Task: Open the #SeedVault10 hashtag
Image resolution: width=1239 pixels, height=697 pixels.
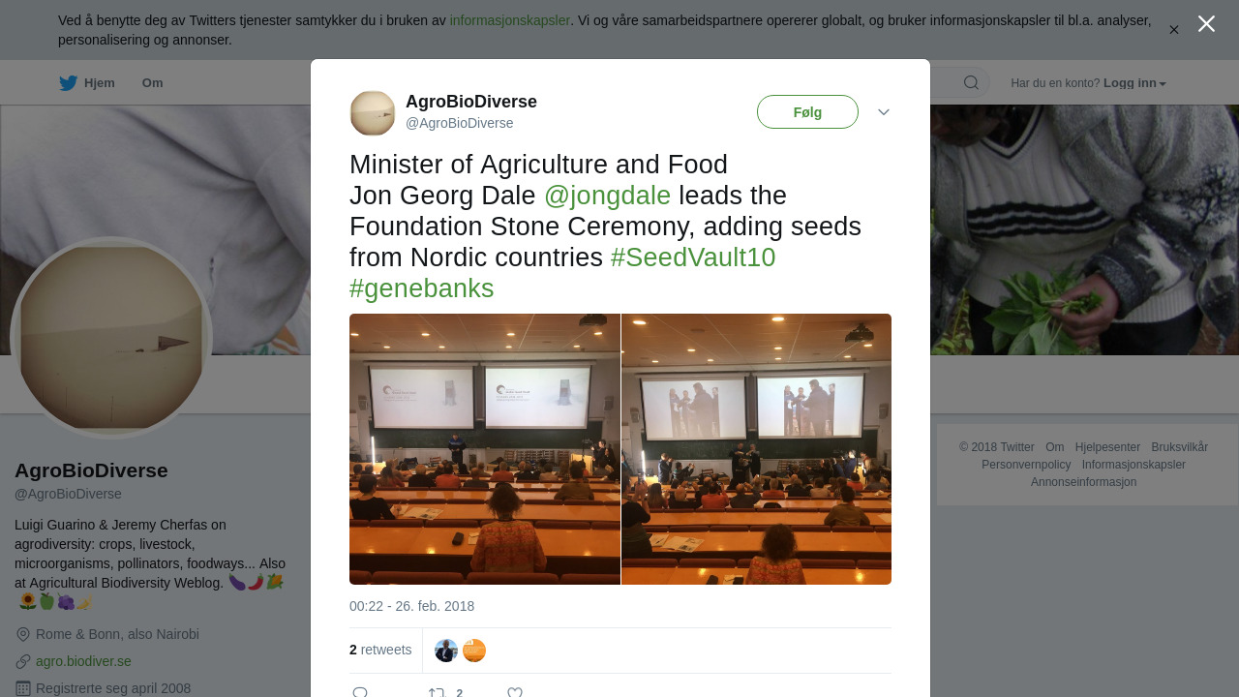Action: pyautogui.click(x=693, y=258)
